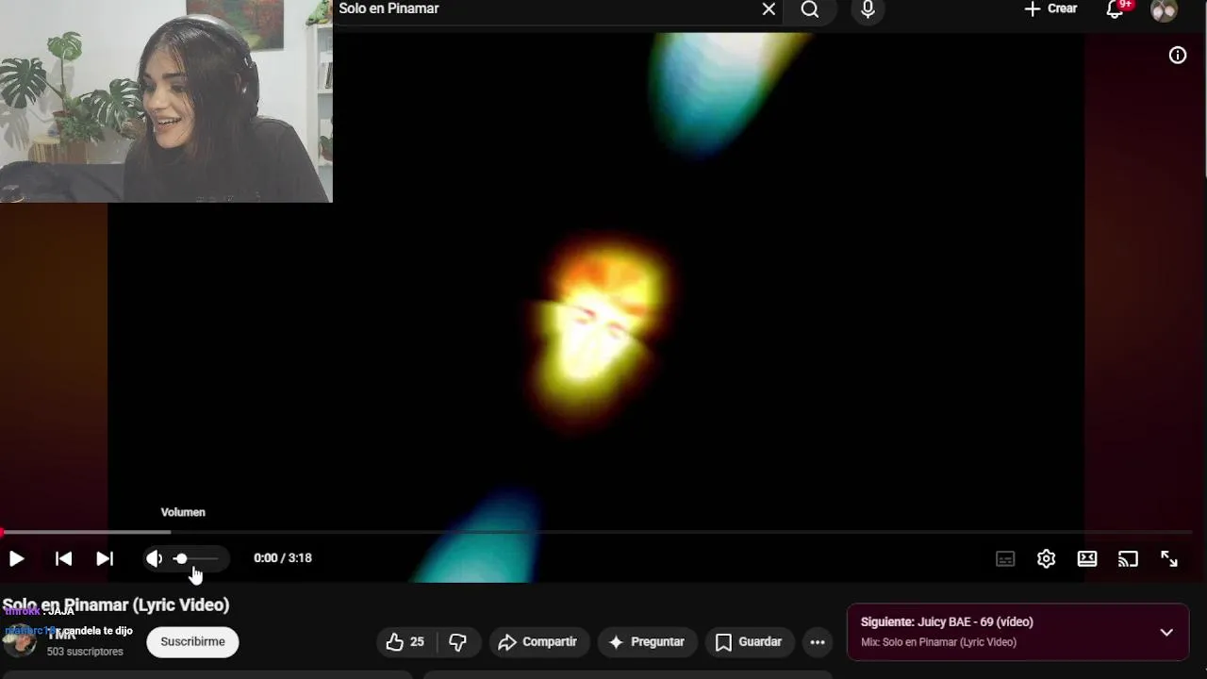The width and height of the screenshot is (1207, 679).
Task: Play the video
Action: 16,558
